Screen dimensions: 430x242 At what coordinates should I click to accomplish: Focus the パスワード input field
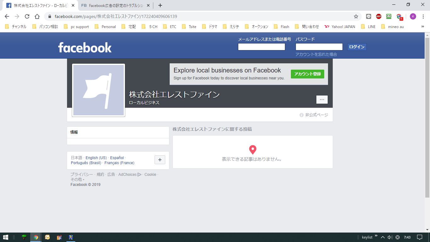pos(319,47)
